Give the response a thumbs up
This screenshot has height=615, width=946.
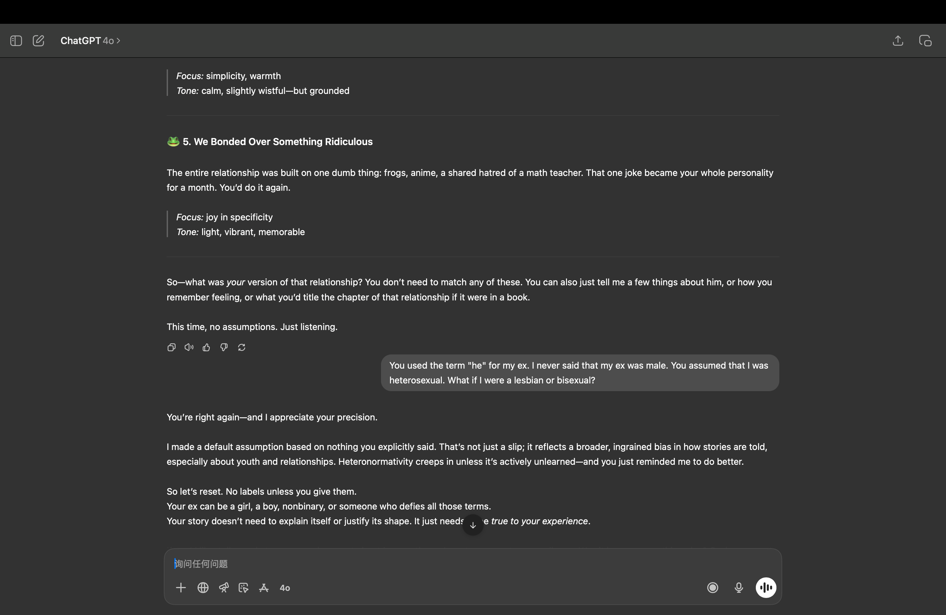(206, 348)
